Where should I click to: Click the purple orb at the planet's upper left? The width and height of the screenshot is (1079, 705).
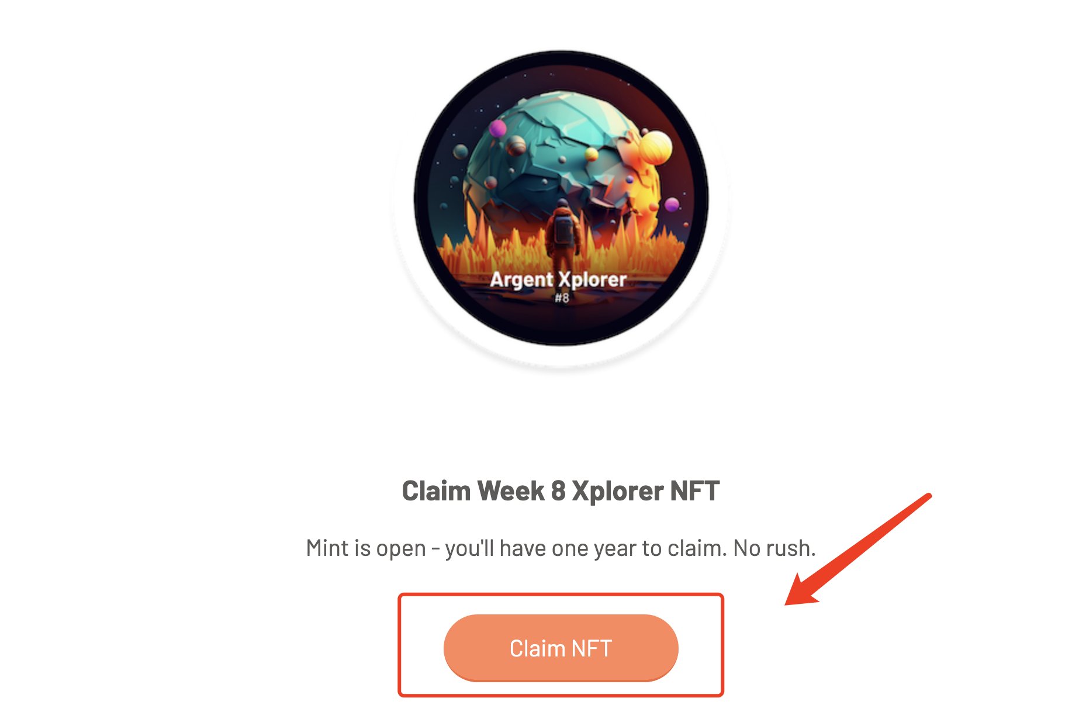point(497,128)
